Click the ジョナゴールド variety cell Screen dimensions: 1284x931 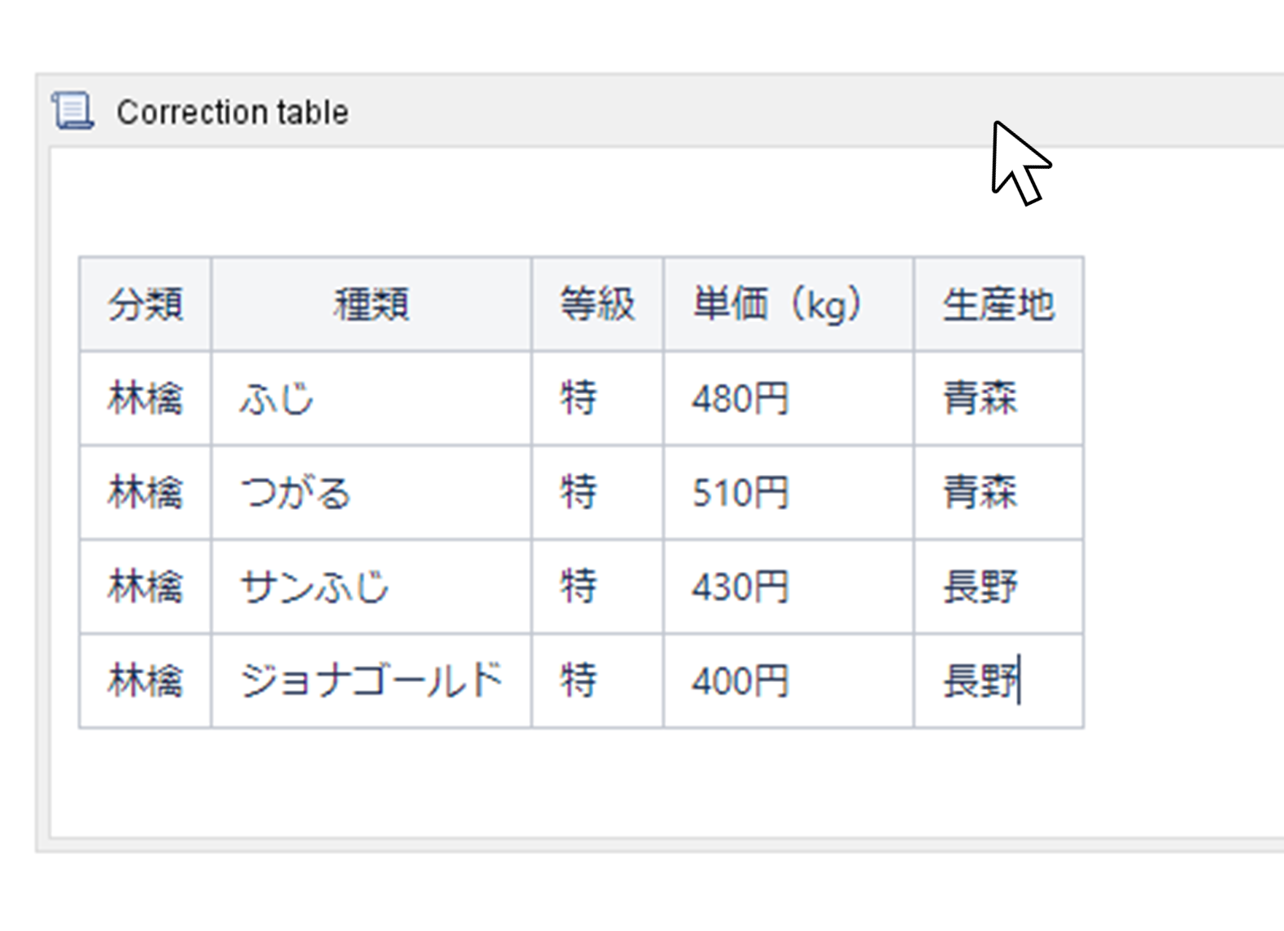[x=371, y=681]
